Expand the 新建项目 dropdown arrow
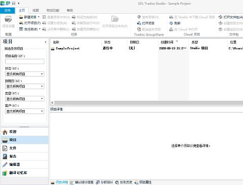243x185 pixels. coord(38,17)
